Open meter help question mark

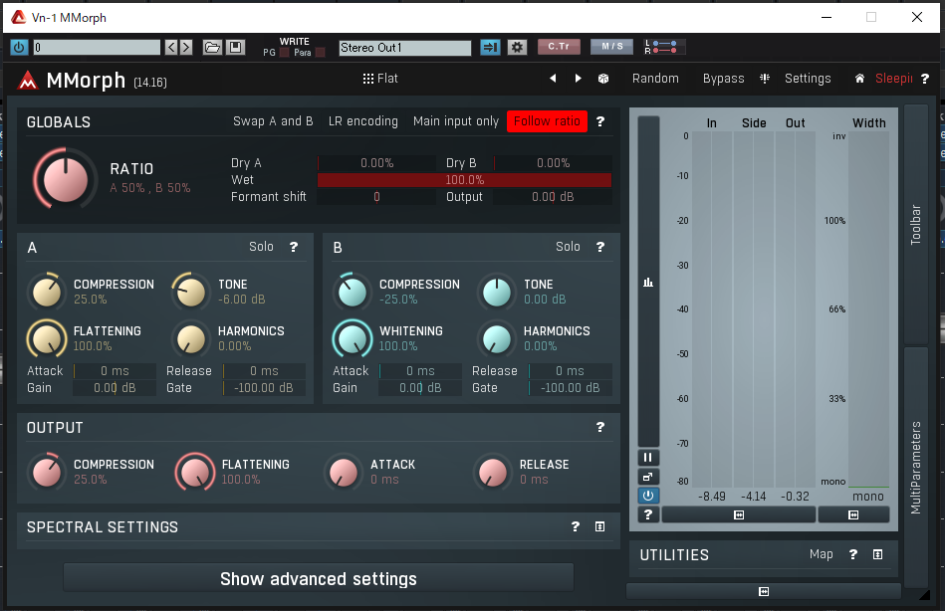(x=648, y=514)
